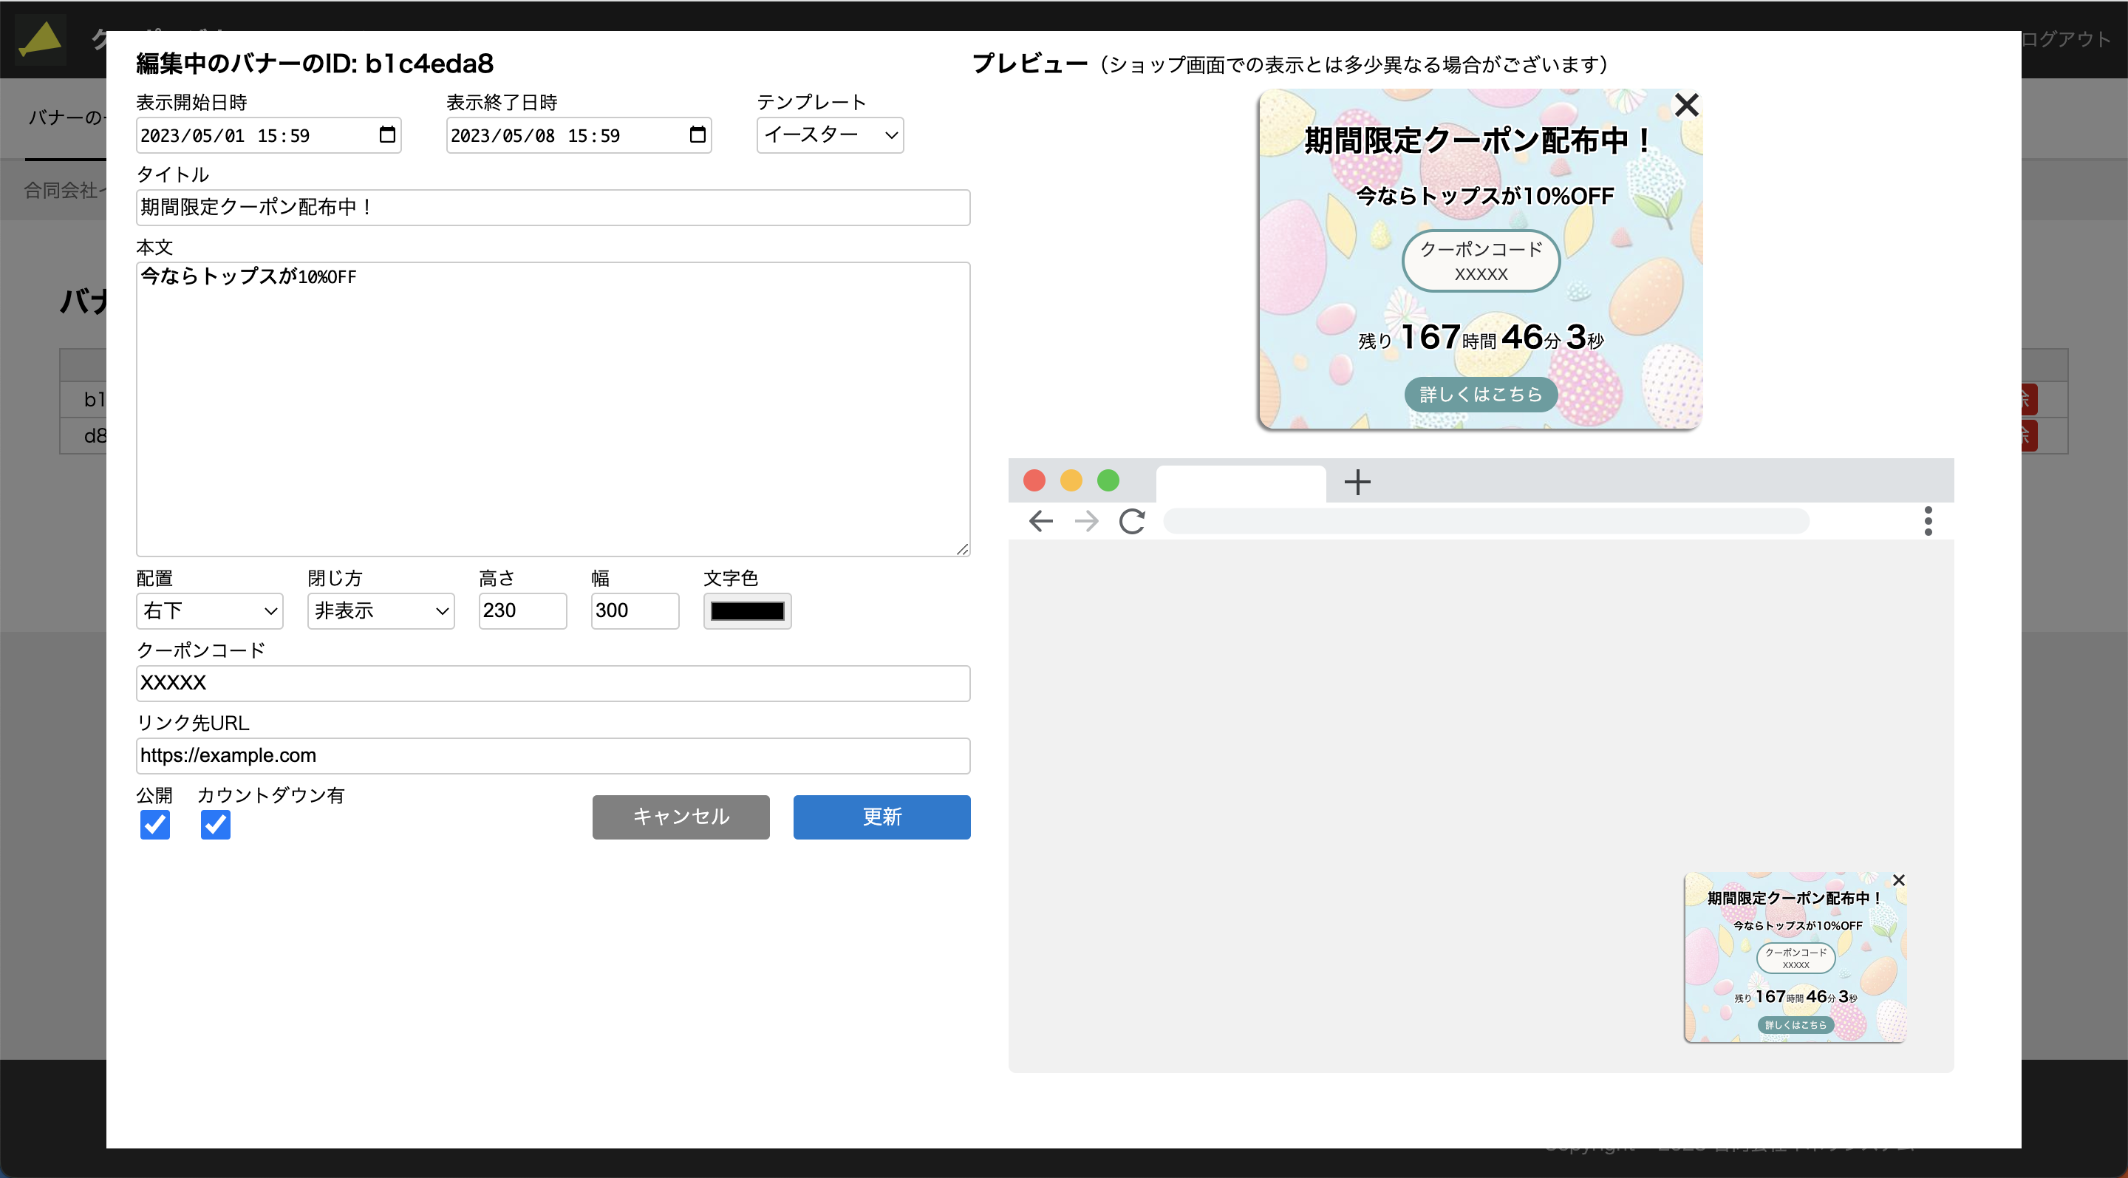Image resolution: width=2128 pixels, height=1178 pixels.
Task: Click the back arrow in browser mockup
Action: tap(1040, 520)
